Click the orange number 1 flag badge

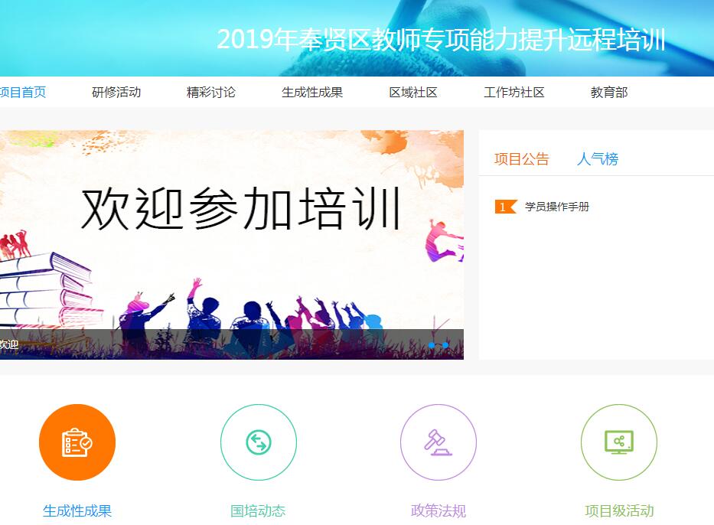(505, 207)
